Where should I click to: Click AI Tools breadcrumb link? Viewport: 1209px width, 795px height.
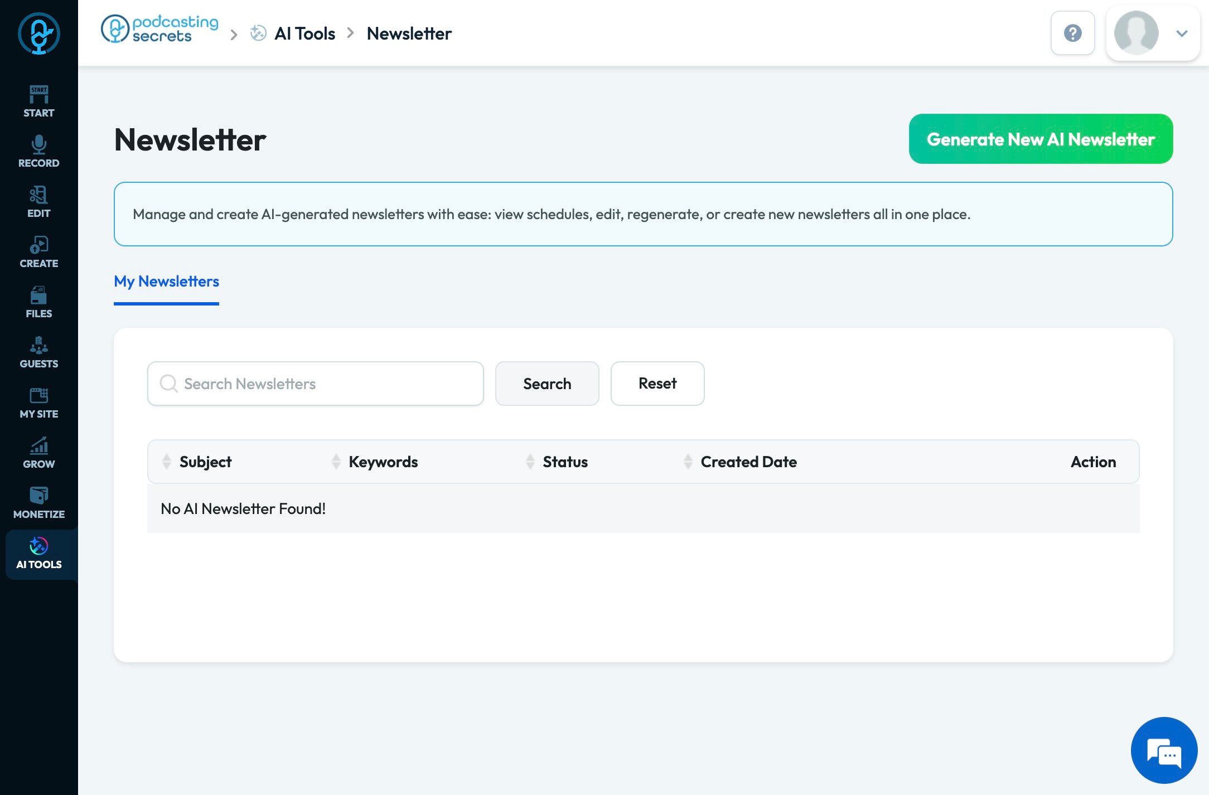[x=304, y=33]
